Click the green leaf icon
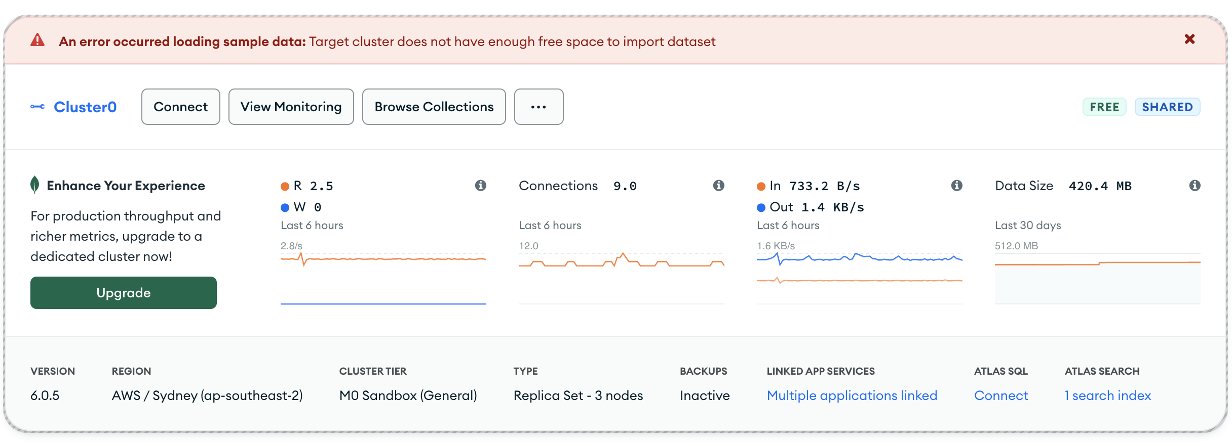This screenshot has width=1232, height=446. click(x=35, y=185)
